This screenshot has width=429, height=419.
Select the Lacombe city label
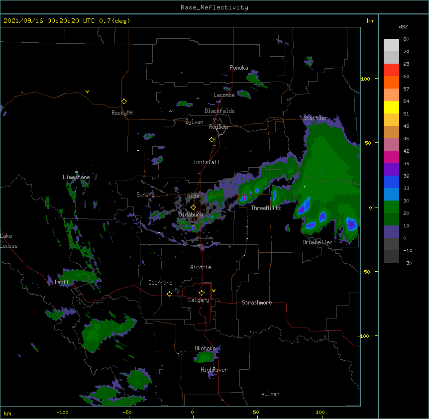(x=224, y=95)
